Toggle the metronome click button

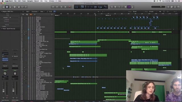tap(133, 7)
